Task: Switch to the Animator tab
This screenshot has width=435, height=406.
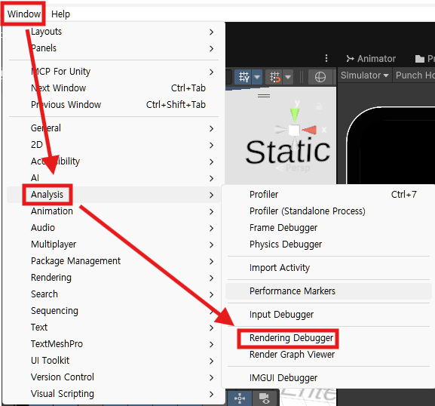Action: pos(371,59)
